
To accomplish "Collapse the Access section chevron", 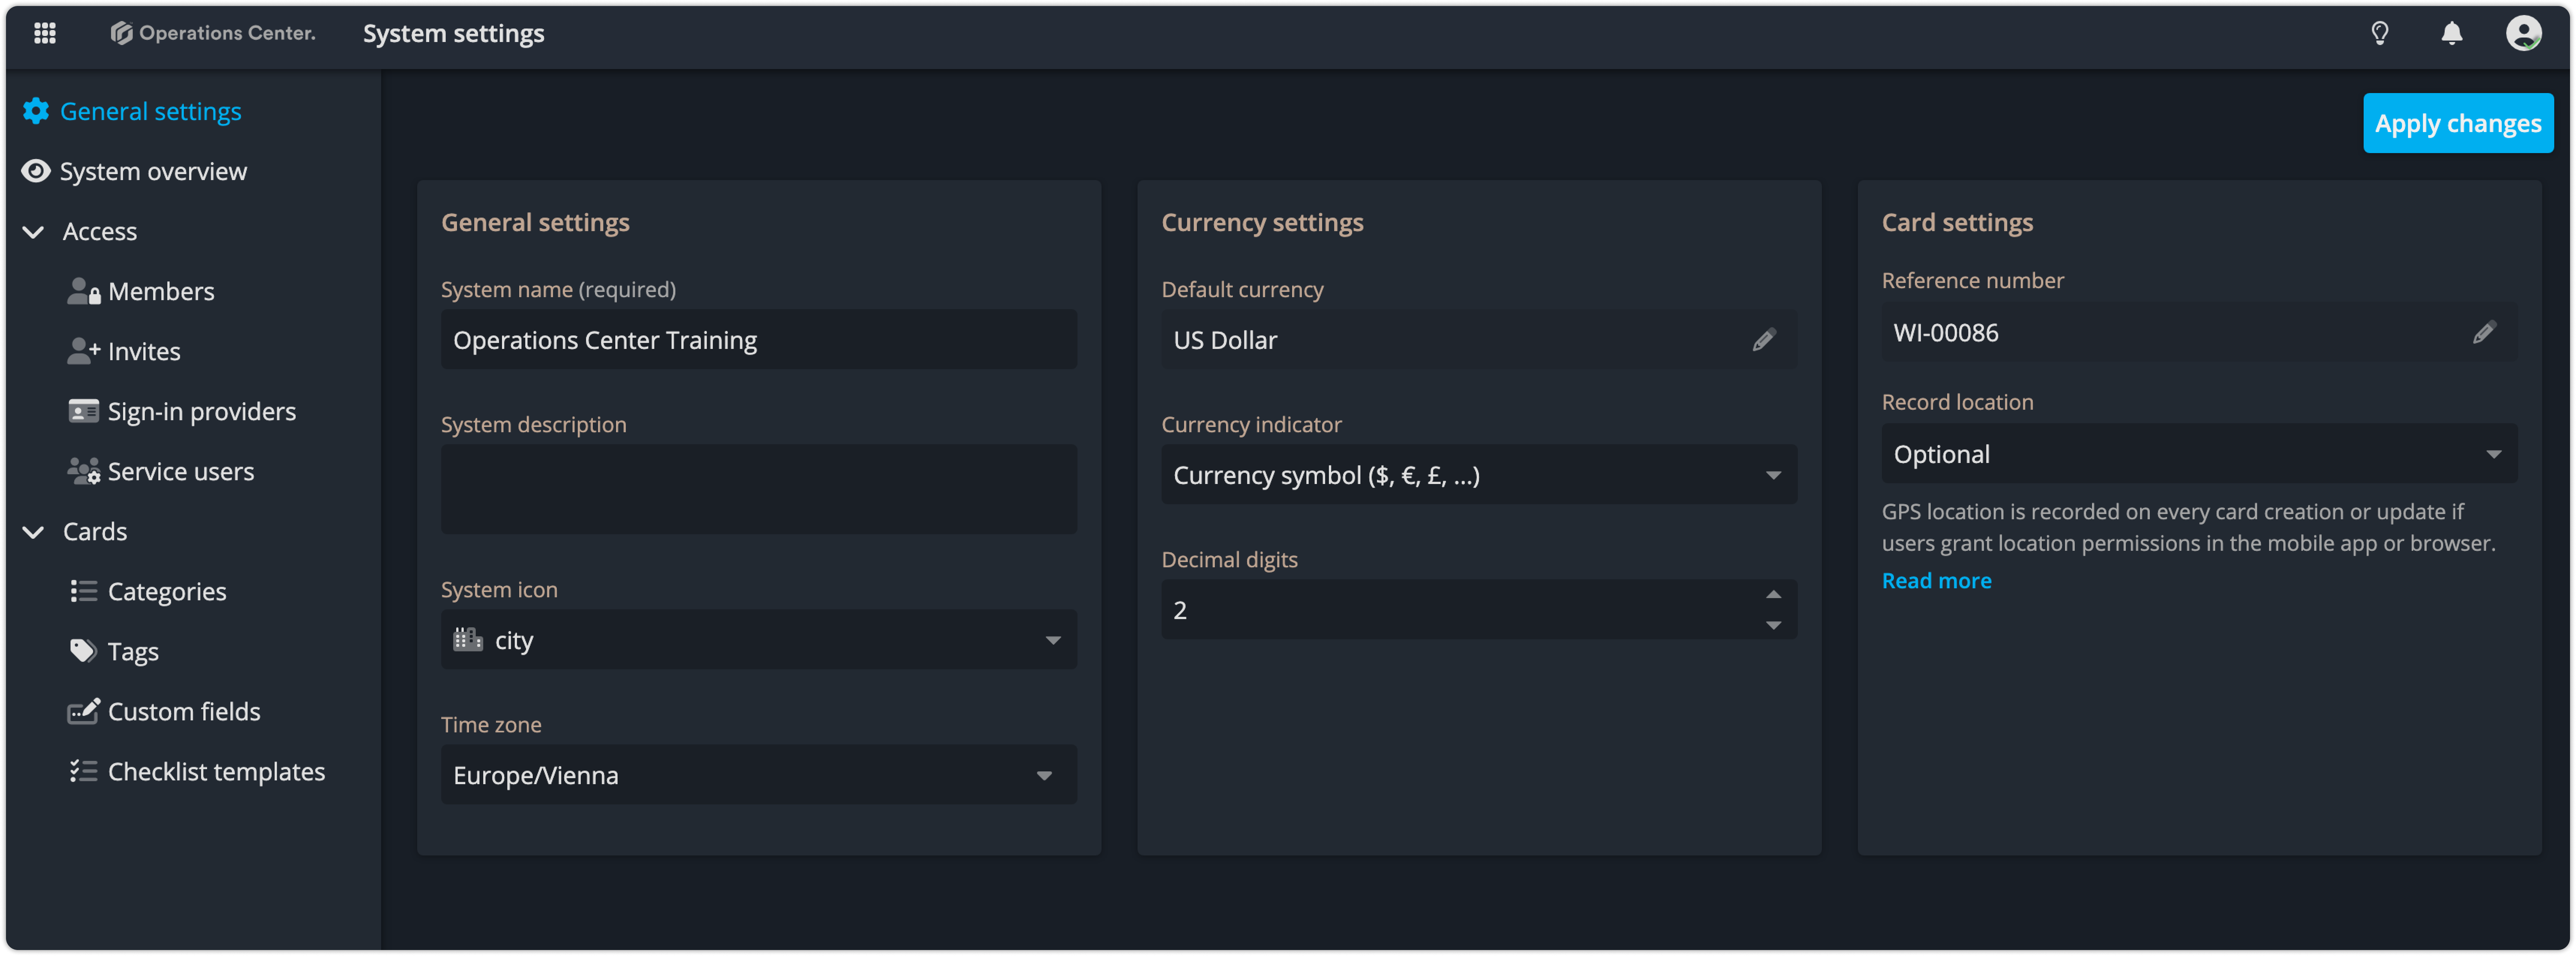I will 33,232.
